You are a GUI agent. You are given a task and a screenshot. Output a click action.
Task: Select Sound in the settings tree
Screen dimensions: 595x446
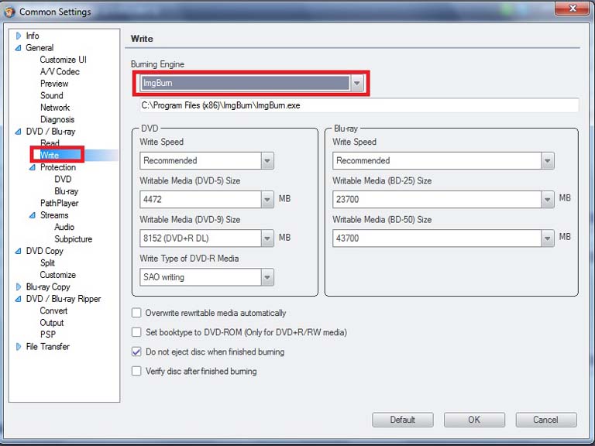52,95
